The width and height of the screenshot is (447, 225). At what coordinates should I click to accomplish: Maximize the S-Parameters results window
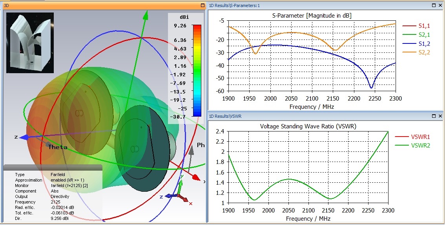coord(434,5)
